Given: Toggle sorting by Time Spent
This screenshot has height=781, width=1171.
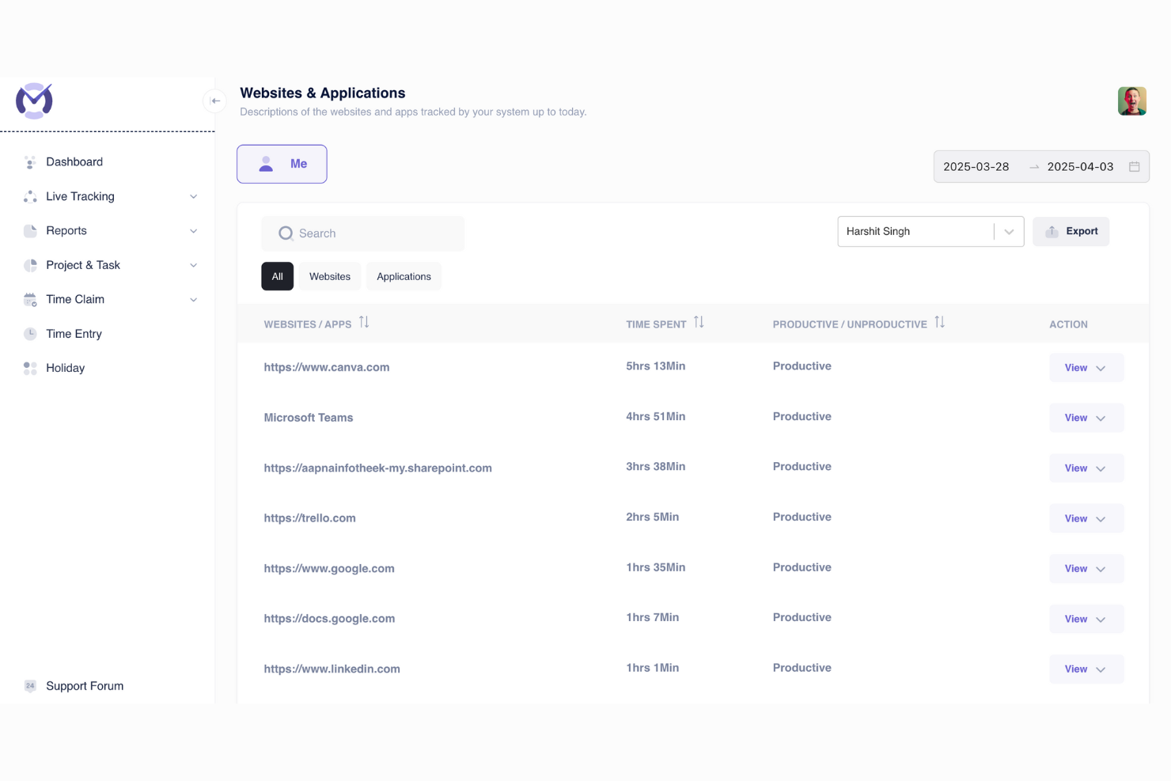Looking at the screenshot, I should (x=699, y=321).
